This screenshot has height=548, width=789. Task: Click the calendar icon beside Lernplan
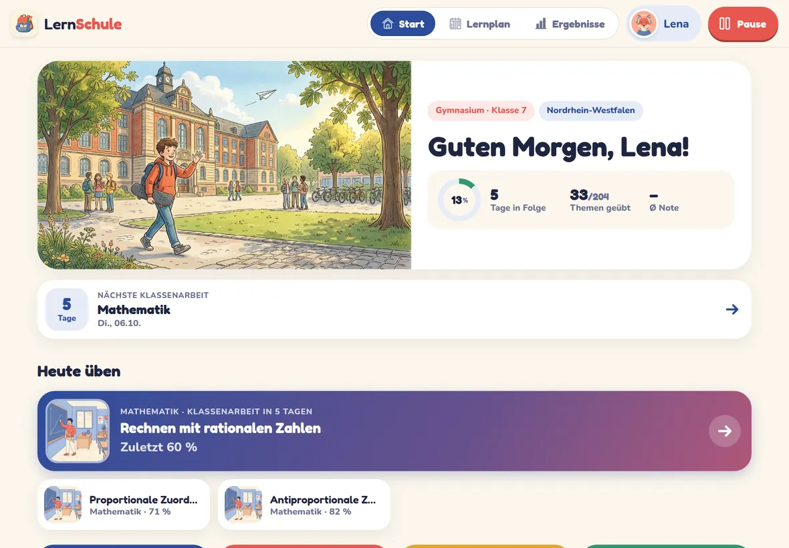click(455, 23)
